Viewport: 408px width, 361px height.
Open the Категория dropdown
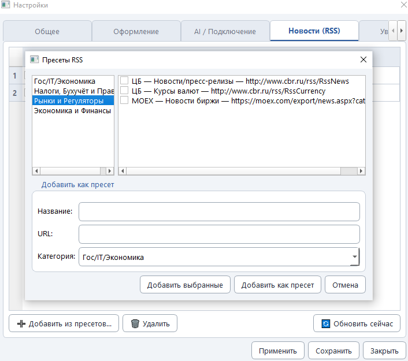tap(354, 256)
